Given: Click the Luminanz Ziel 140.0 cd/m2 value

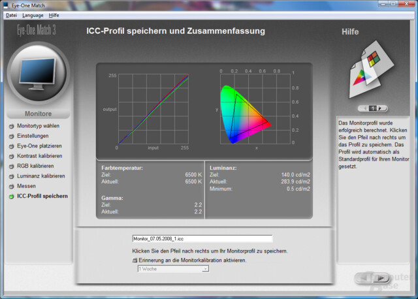Looking at the screenshot, I should [x=296, y=175].
